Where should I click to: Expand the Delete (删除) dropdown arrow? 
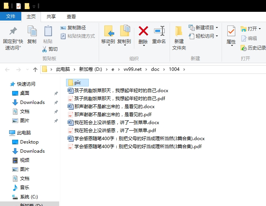point(143,45)
